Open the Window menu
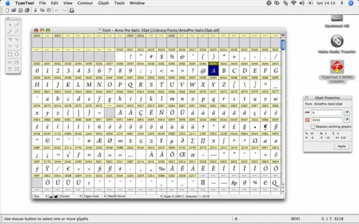This screenshot has width=359, height=224. pos(137,3)
